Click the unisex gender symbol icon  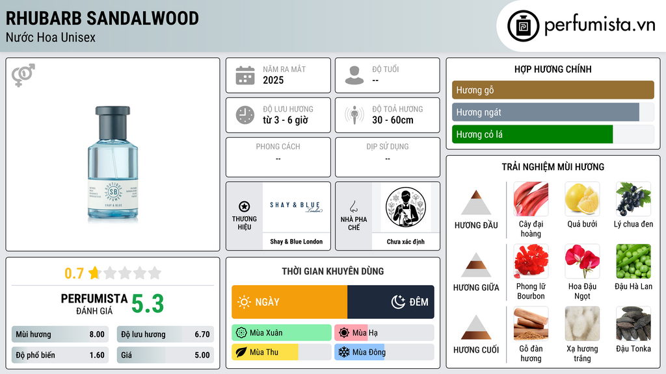point(23,75)
